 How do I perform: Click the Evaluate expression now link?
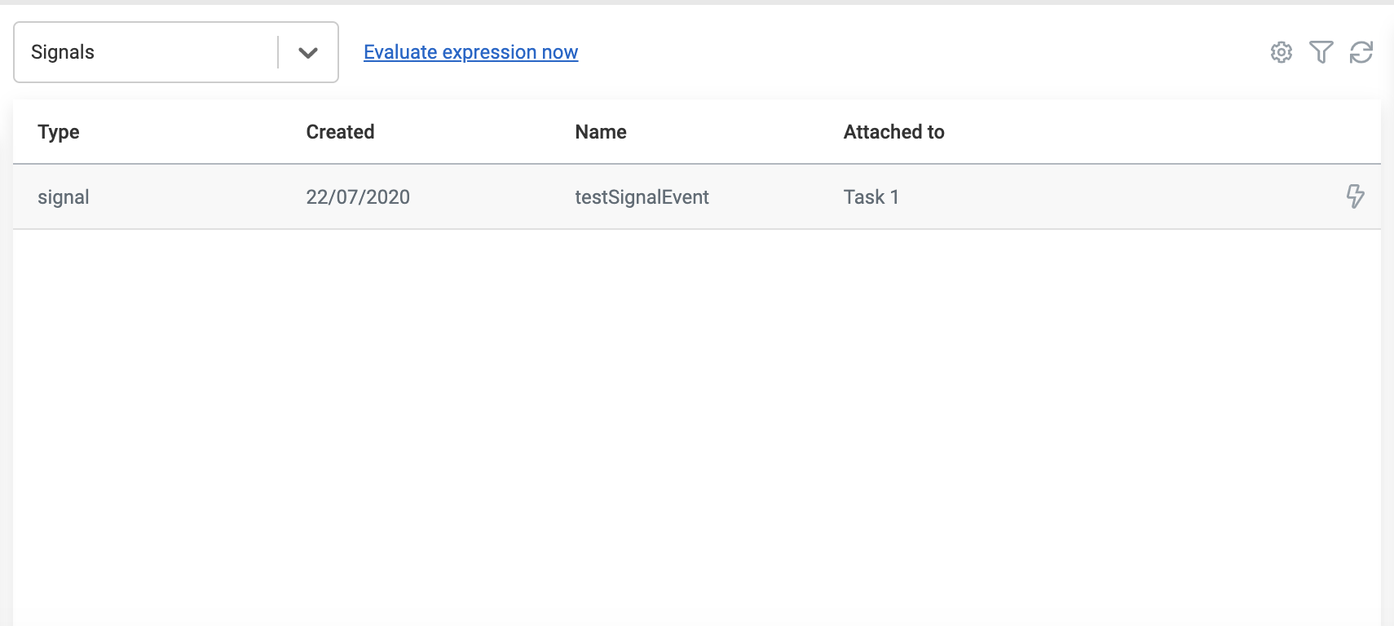(470, 52)
